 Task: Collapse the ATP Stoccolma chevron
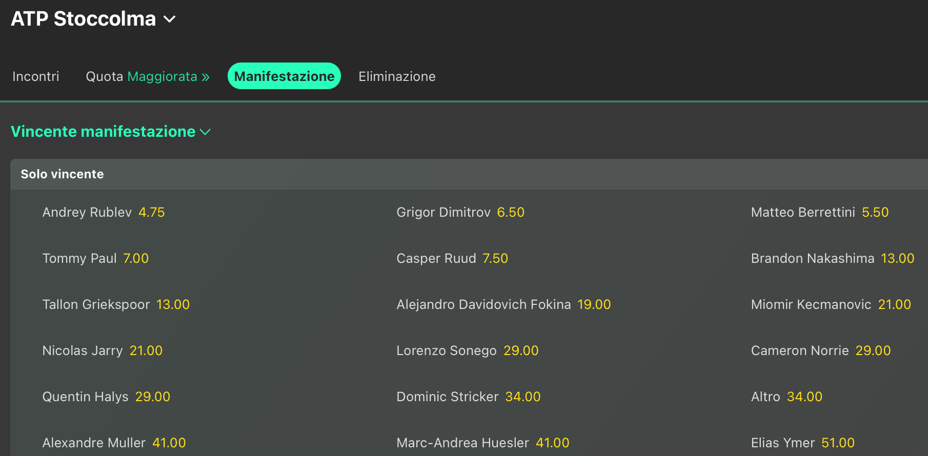[170, 20]
